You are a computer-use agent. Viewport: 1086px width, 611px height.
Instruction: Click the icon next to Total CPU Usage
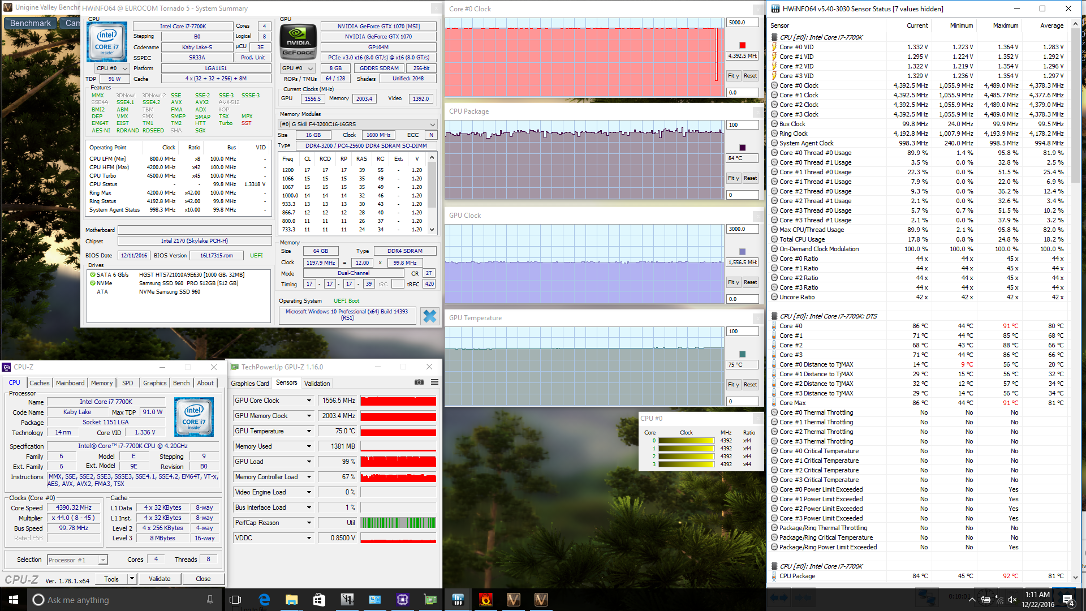click(774, 239)
